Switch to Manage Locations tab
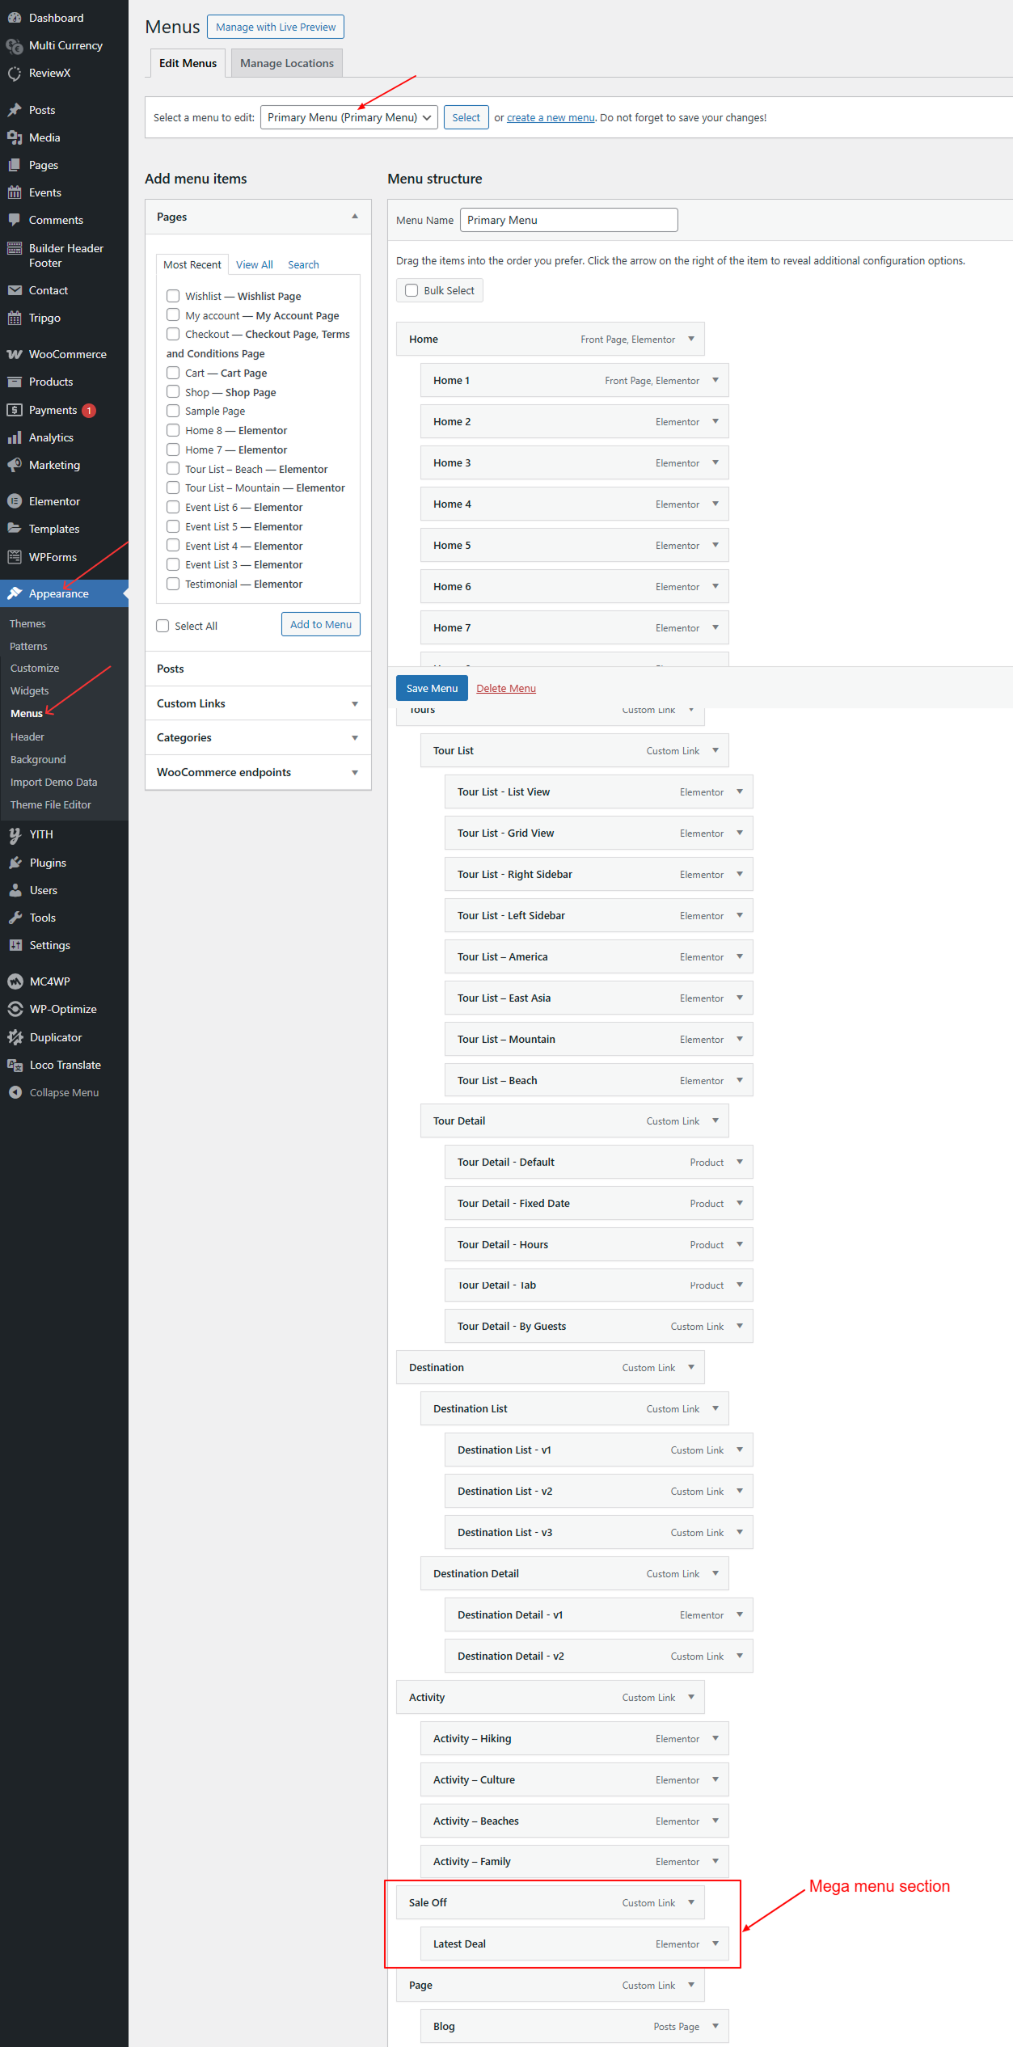Viewport: 1013px width, 2047px height. [287, 63]
